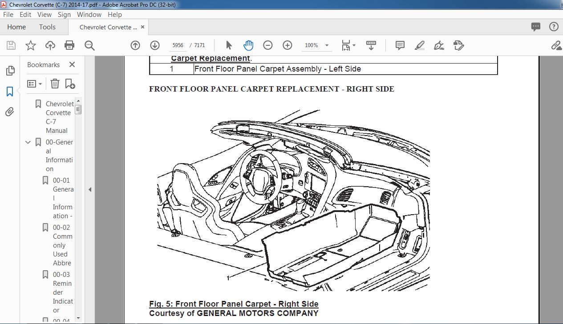Add a sticky note comment
The height and width of the screenshot is (324, 563).
click(400, 45)
